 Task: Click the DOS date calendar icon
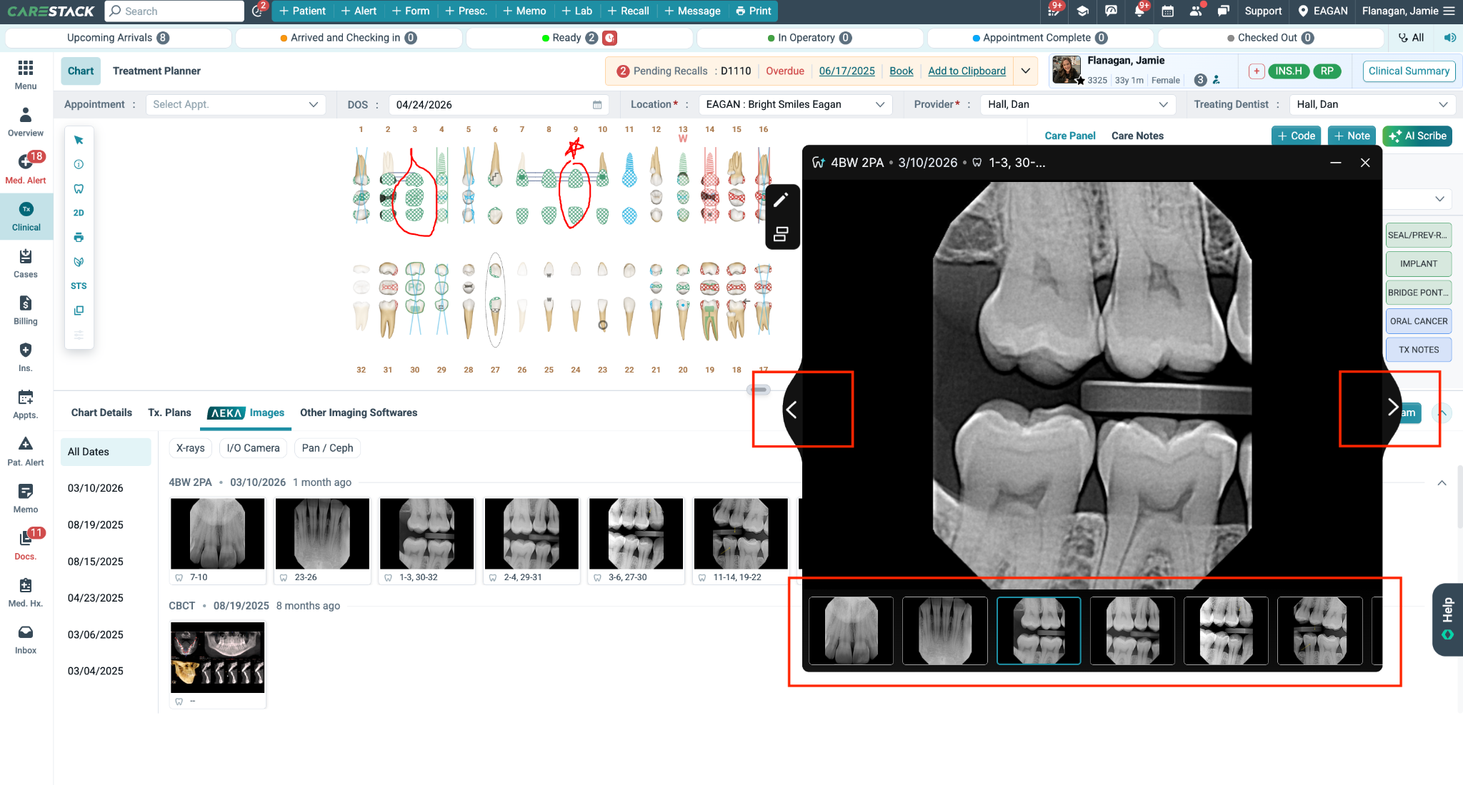point(597,105)
